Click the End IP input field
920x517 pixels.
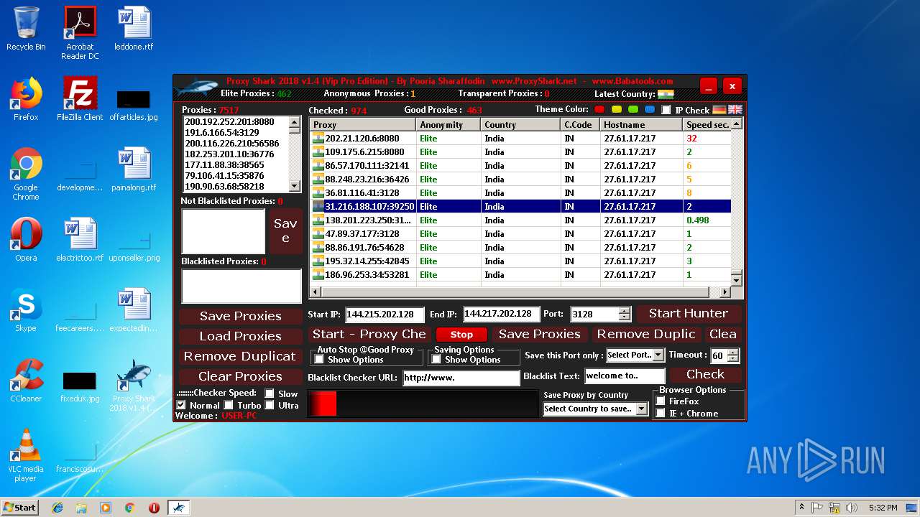[501, 314]
